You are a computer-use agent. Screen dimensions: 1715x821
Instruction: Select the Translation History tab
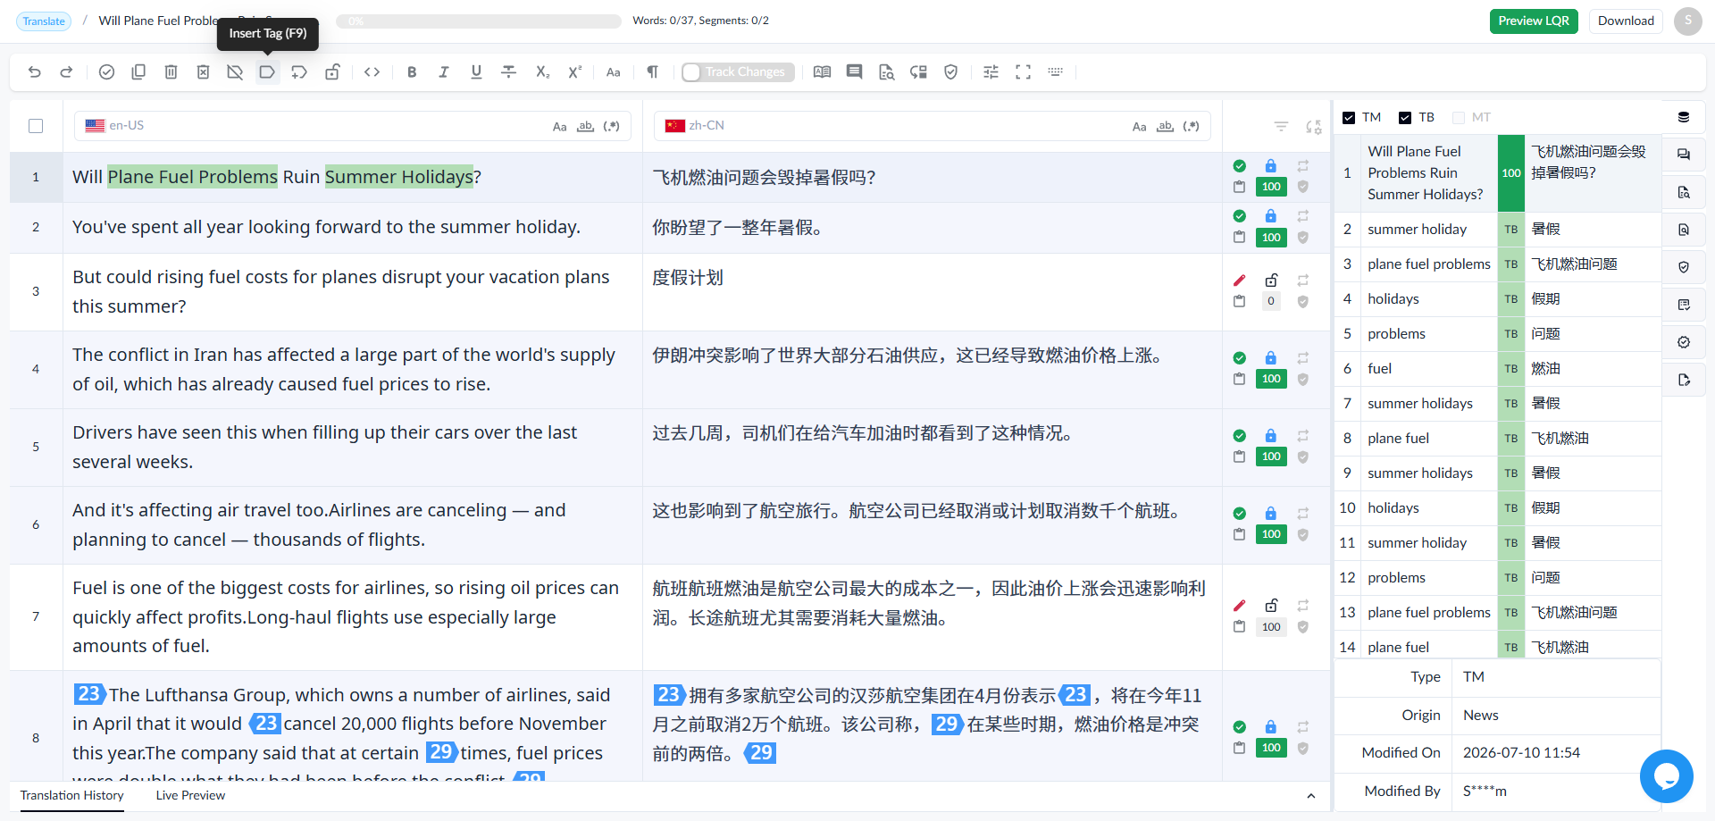tap(72, 796)
